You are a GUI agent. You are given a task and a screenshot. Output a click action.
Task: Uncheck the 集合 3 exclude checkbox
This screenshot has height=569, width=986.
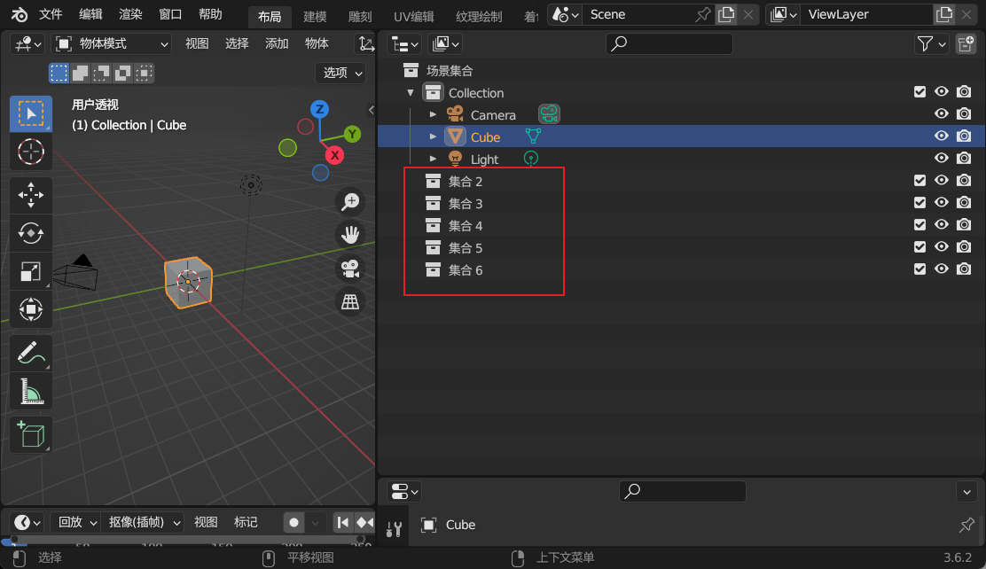[x=919, y=203]
